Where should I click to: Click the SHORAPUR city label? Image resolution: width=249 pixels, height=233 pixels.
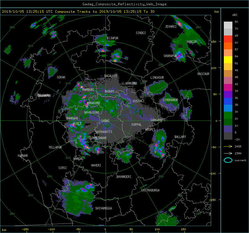pos(170,56)
